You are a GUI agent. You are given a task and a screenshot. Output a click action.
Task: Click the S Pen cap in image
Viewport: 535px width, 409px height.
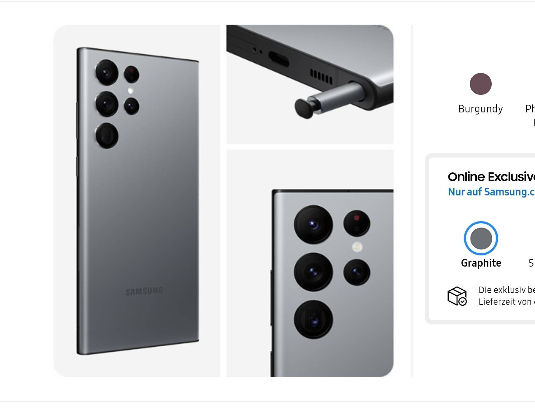(305, 108)
